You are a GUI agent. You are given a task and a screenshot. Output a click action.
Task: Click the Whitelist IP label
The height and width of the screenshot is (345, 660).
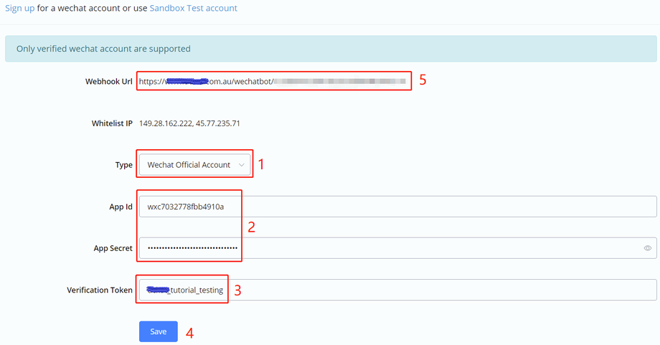pos(112,123)
